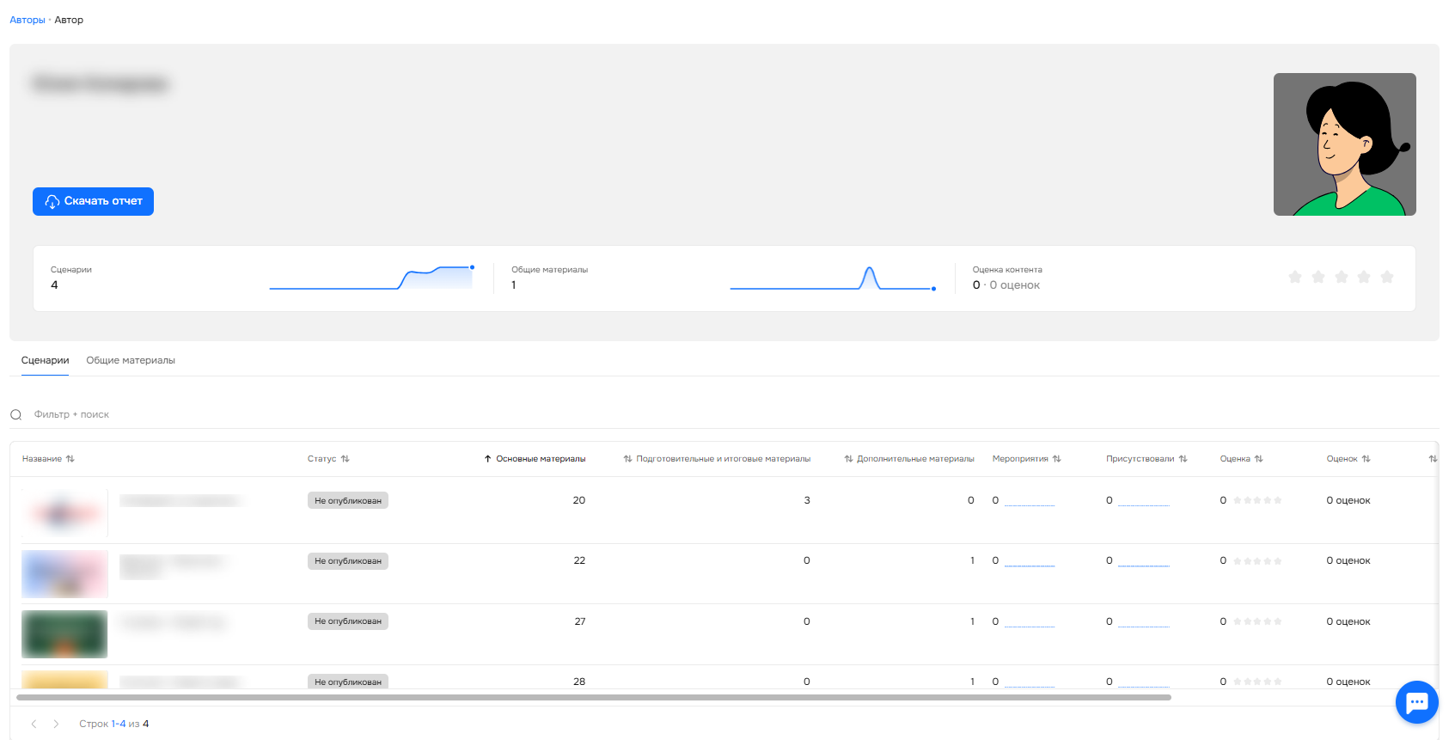Click rating stars in the 20-materials row
1455x740 pixels.
pos(1257,500)
